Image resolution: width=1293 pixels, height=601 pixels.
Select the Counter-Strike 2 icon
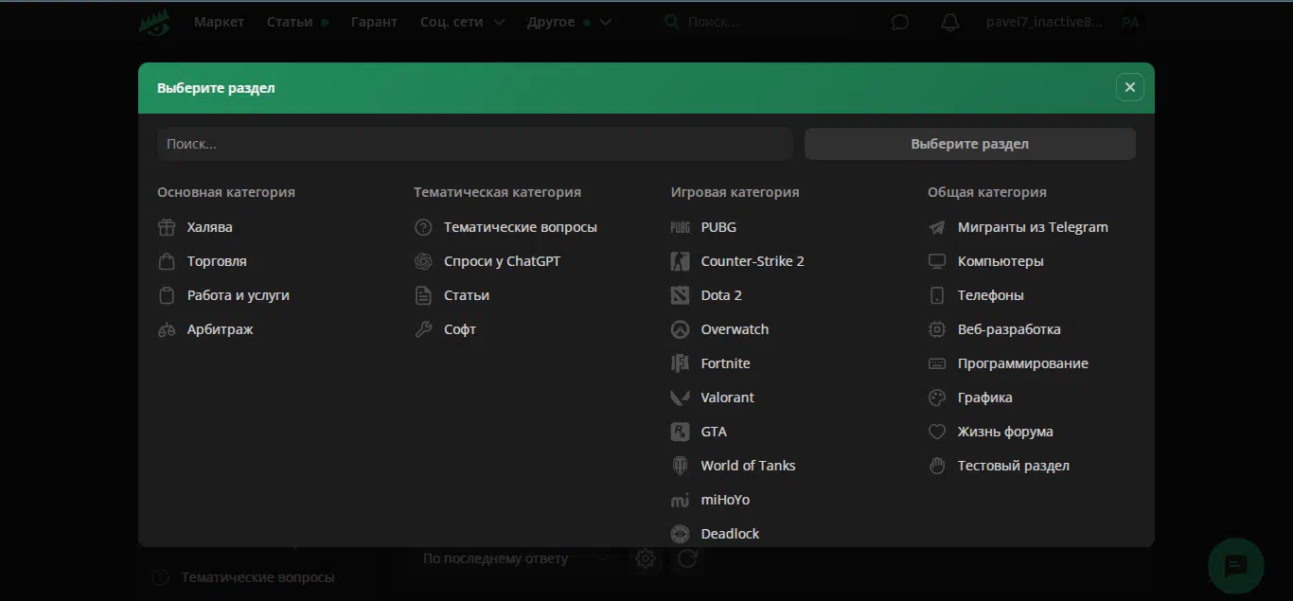pyautogui.click(x=680, y=261)
